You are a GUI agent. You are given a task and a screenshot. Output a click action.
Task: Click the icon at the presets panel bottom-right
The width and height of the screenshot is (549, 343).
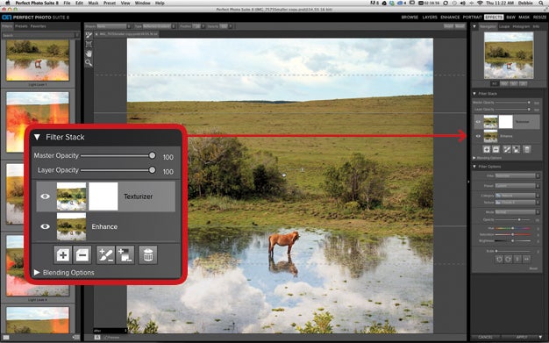[x=76, y=338]
